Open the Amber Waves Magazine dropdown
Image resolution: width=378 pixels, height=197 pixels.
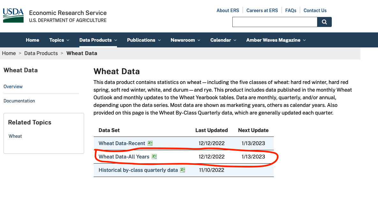275,40
